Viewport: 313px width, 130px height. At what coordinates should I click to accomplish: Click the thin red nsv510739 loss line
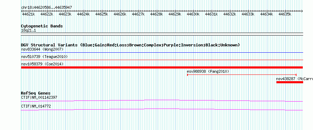pos(162,60)
